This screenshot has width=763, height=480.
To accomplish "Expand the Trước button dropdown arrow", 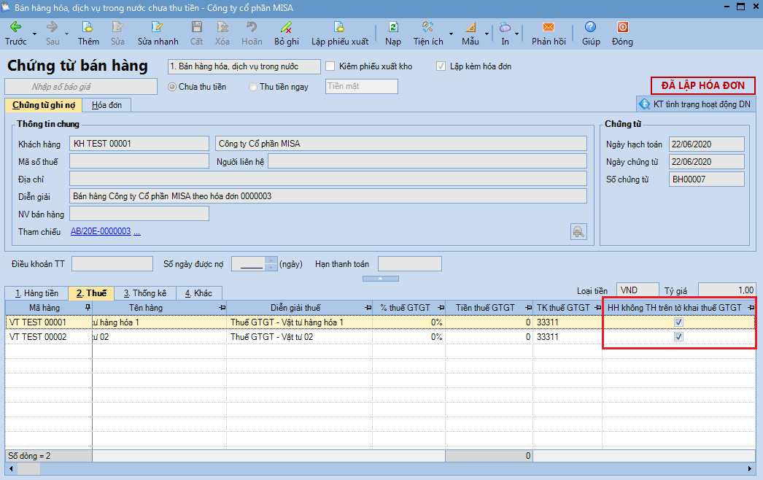I will [x=34, y=34].
